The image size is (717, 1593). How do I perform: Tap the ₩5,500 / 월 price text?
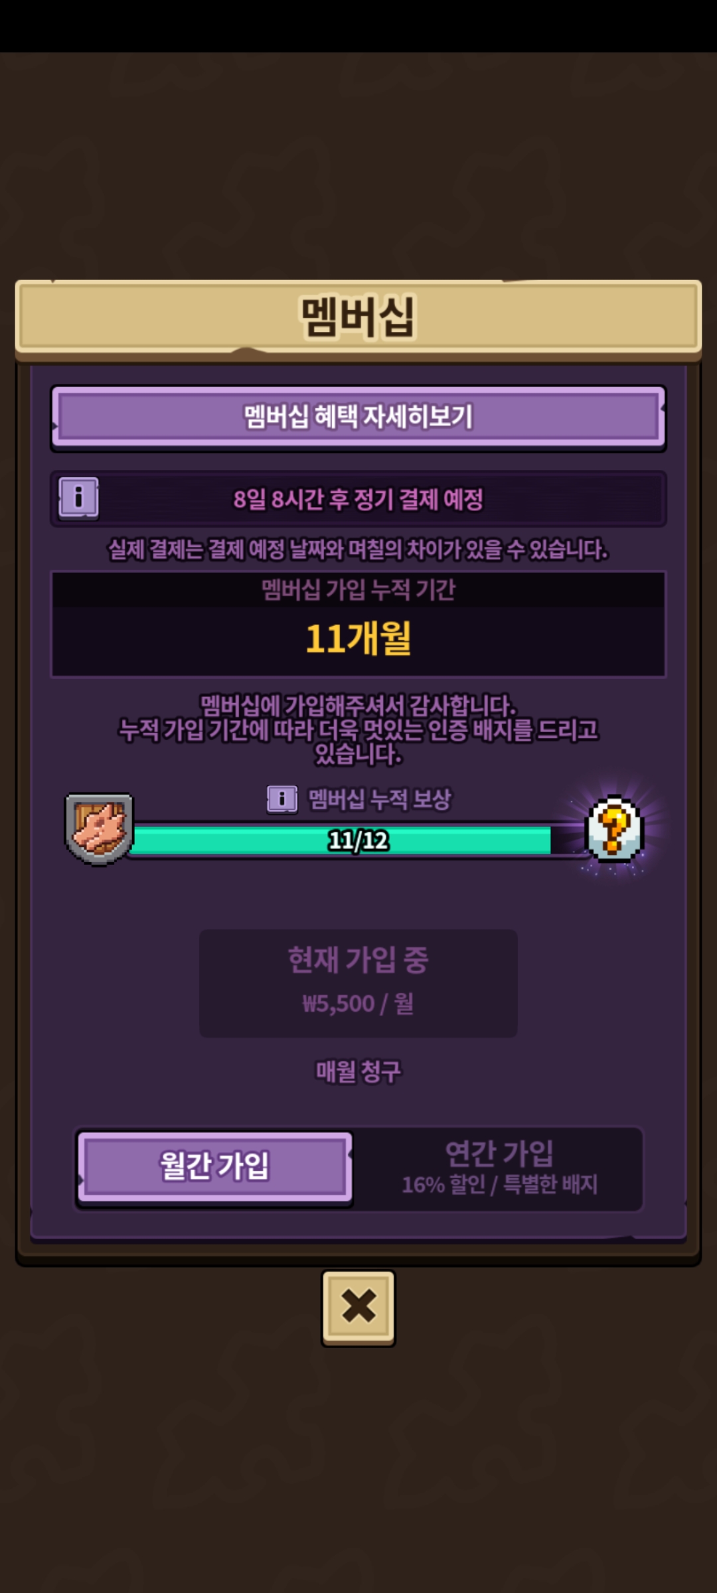coord(358,1004)
